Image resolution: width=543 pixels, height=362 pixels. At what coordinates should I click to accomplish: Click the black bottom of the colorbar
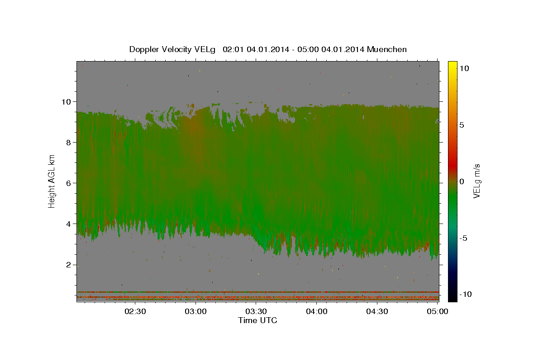pyautogui.click(x=452, y=296)
